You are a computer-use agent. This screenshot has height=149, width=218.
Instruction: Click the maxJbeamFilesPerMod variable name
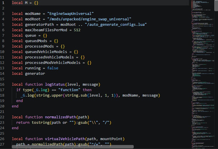(x=46, y=30)
